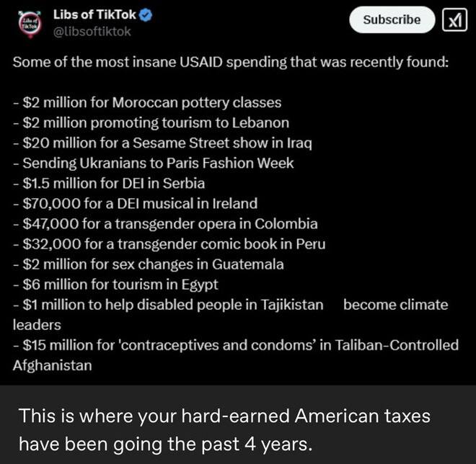Select the Sesame Street show in Iraq line
Image resolution: width=476 pixels, height=464 pixels.
click(162, 143)
